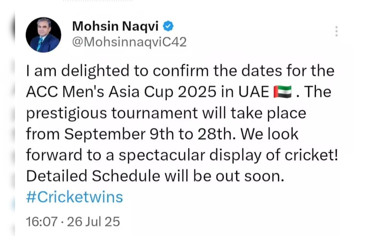Click the blue verified checkmark badge
The height and width of the screenshot is (236, 384).
pos(169,26)
